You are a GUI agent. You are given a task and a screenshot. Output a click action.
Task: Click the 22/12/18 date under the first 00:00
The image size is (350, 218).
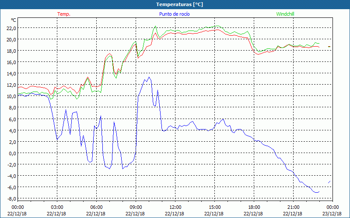(x=17, y=214)
